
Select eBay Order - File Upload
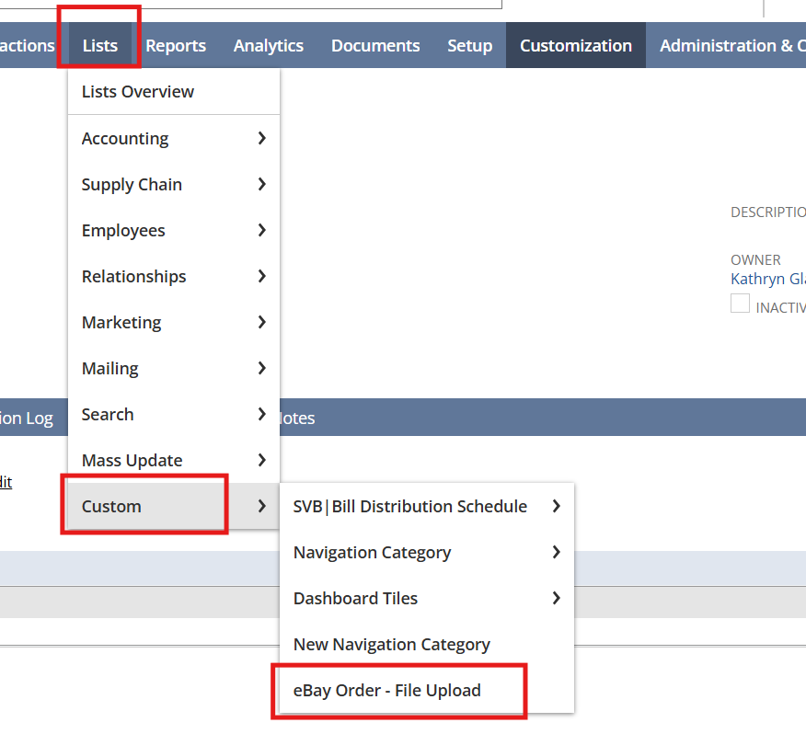pyautogui.click(x=386, y=690)
